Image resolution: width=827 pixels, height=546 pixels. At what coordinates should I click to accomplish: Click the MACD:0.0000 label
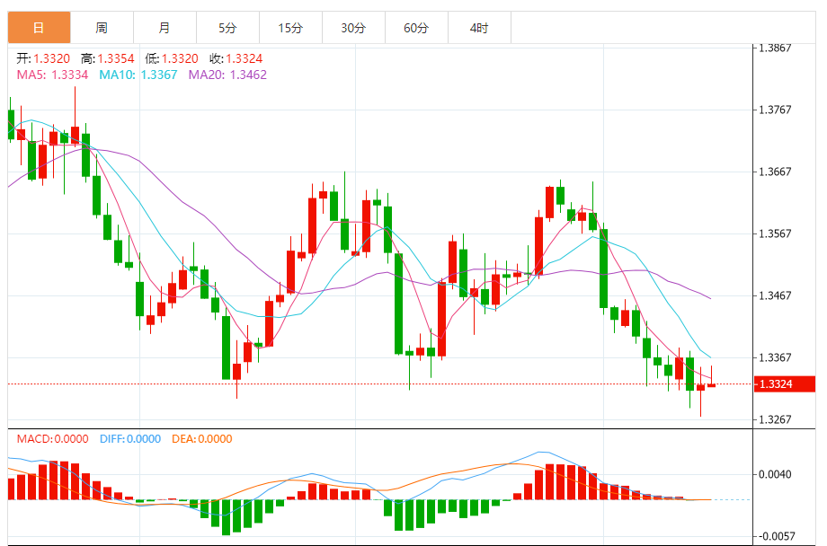[x=52, y=439]
